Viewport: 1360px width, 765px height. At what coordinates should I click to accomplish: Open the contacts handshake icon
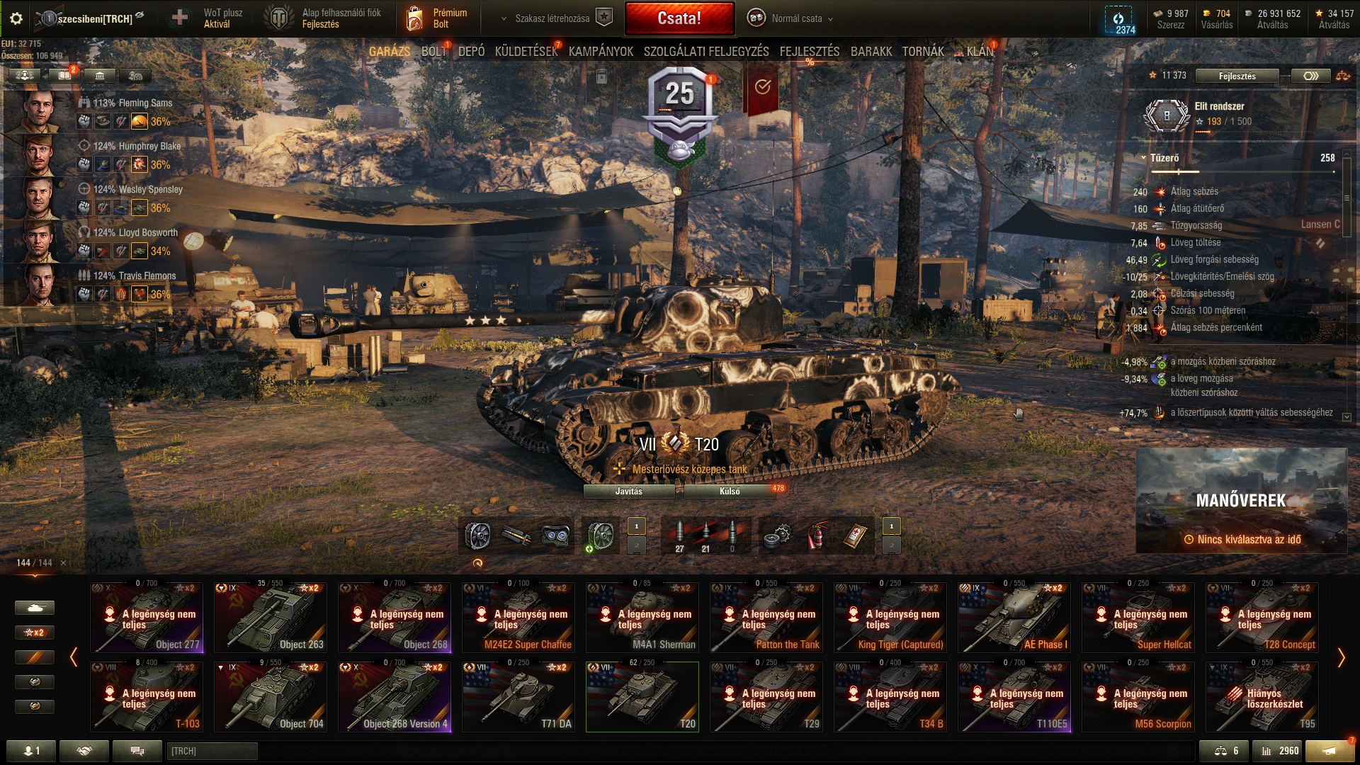point(84,751)
